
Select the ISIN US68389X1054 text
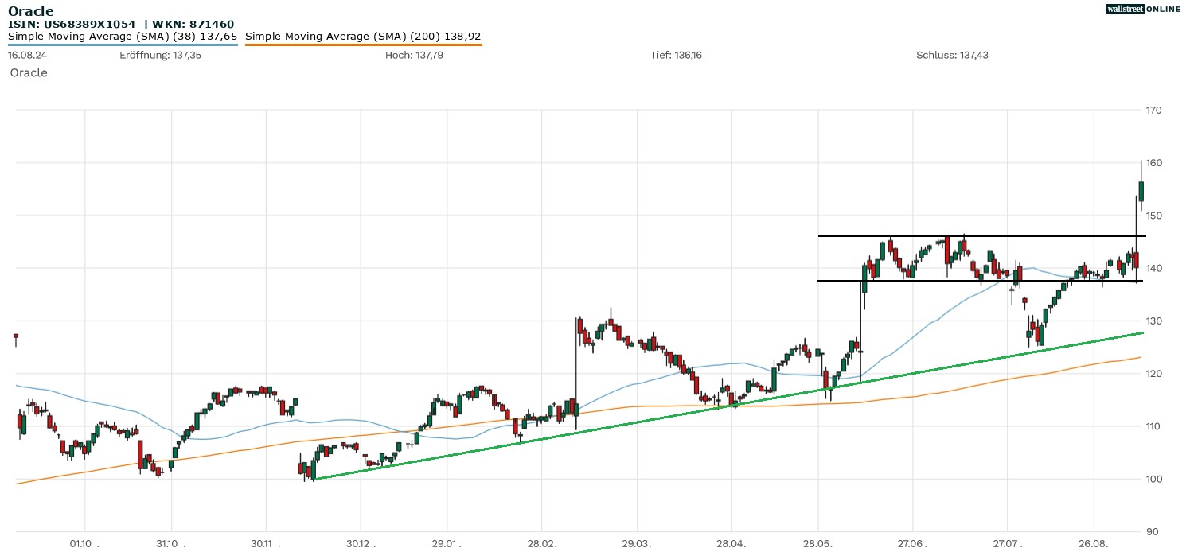tap(72, 24)
